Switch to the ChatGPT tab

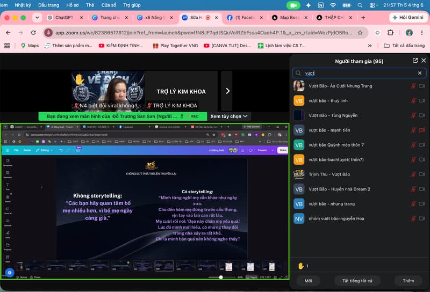64,18
